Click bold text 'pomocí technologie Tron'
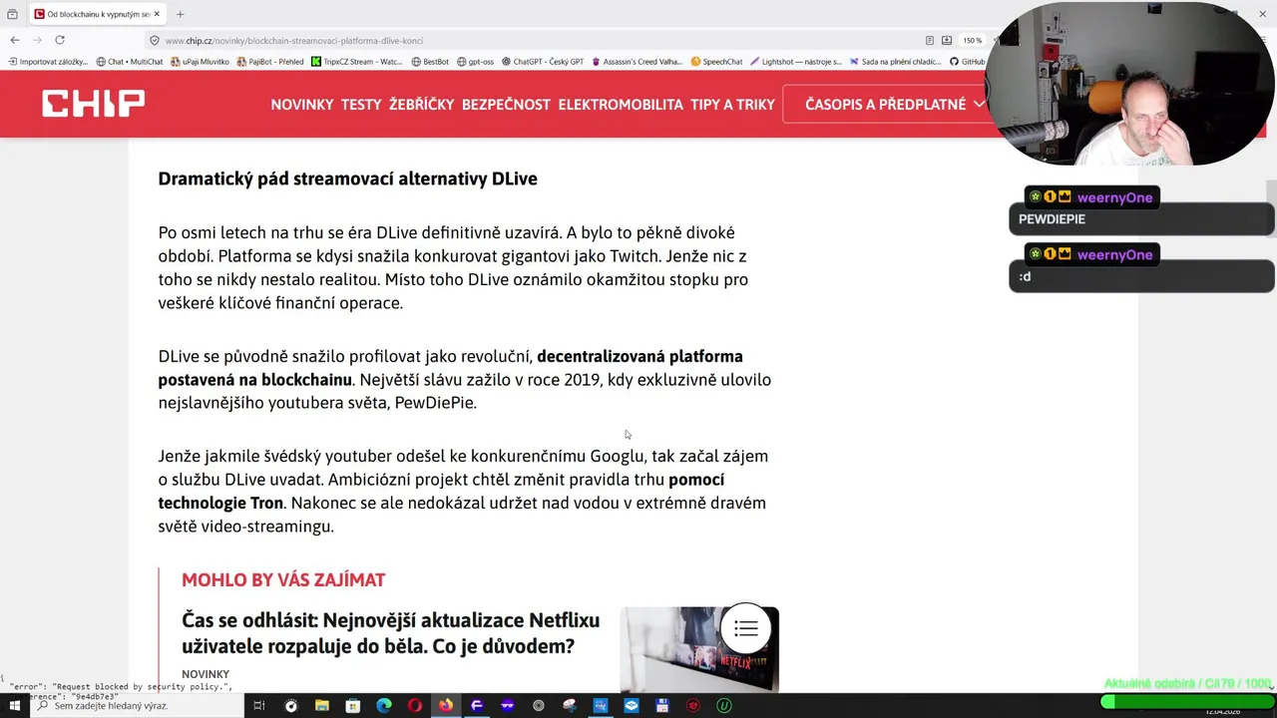This screenshot has width=1277, height=718. (441, 491)
